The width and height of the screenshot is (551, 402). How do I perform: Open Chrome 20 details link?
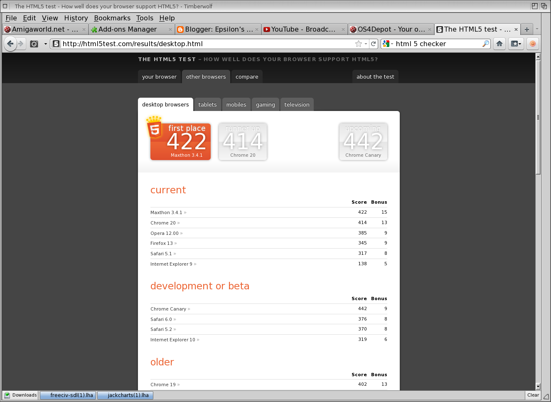pyautogui.click(x=165, y=223)
